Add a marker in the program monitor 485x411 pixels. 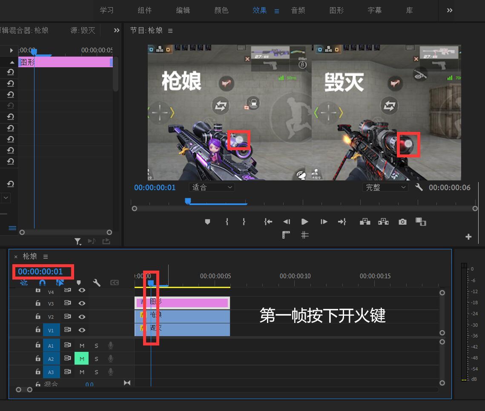(x=207, y=222)
